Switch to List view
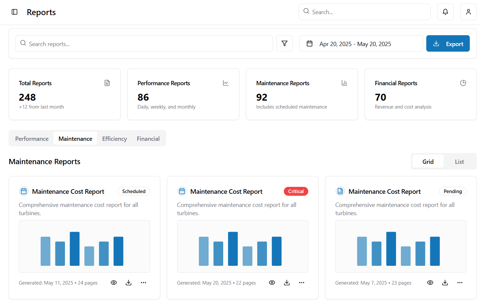481x302 pixels. pos(459,162)
